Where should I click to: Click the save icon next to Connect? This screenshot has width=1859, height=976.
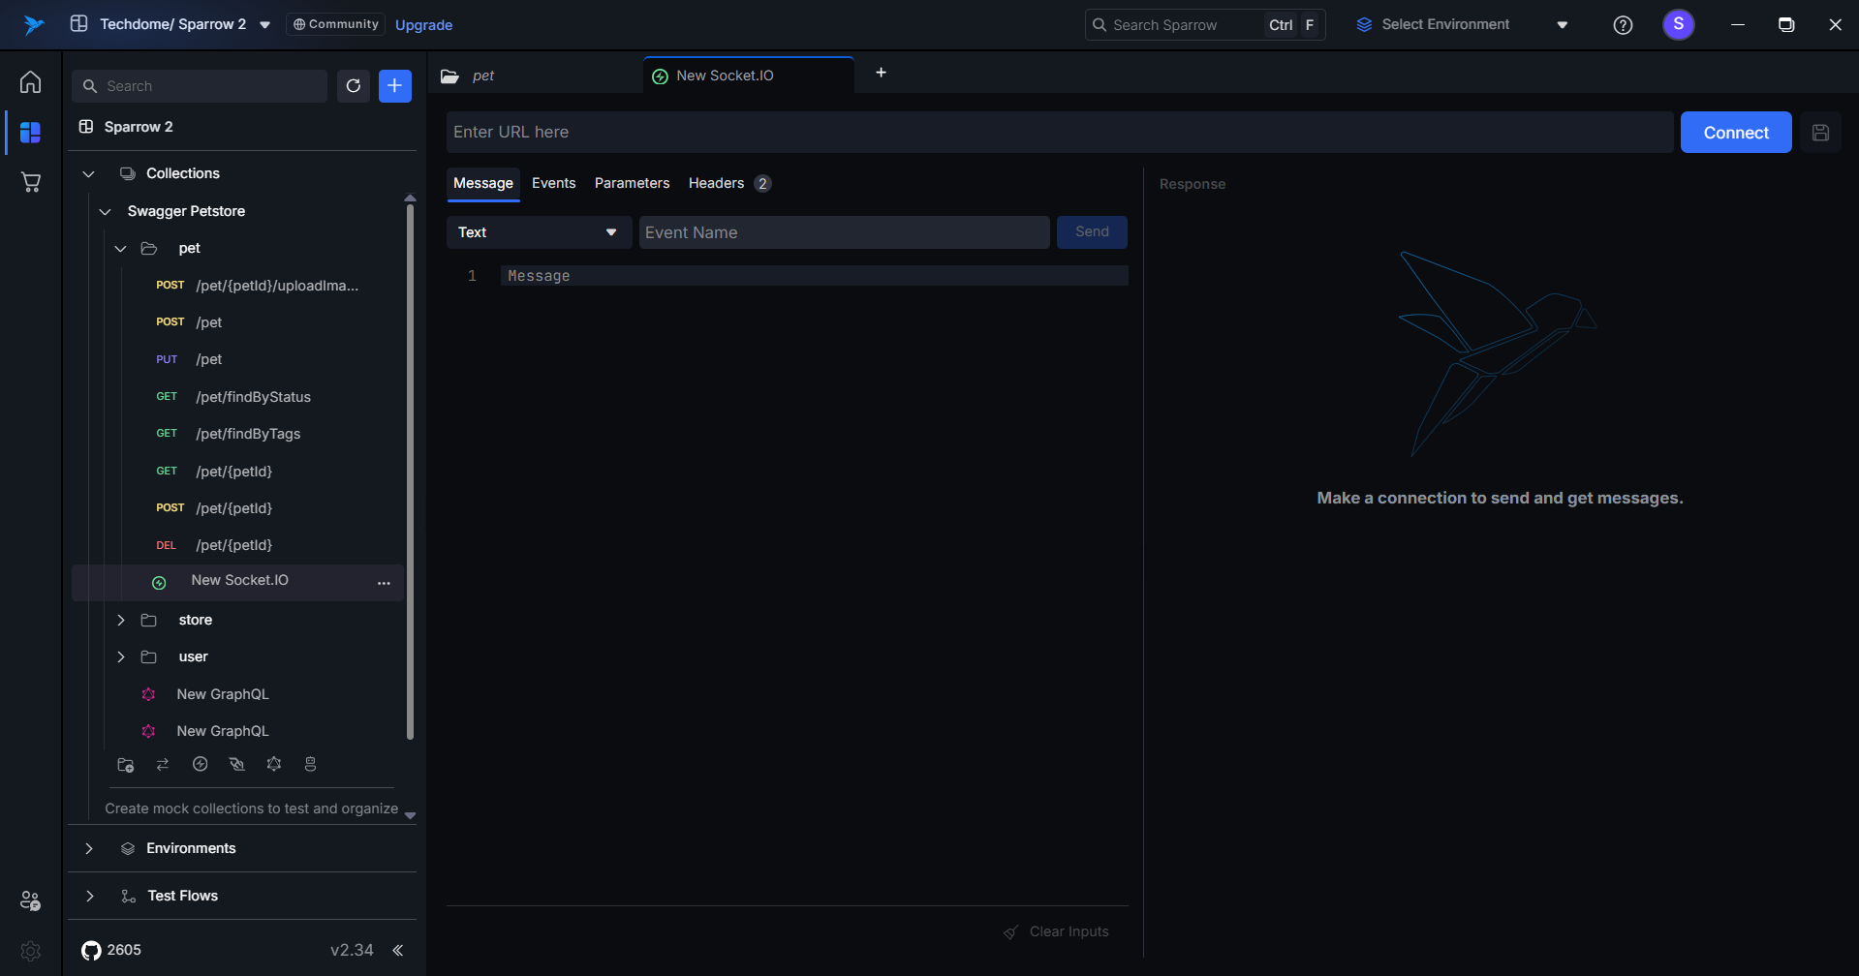point(1820,133)
